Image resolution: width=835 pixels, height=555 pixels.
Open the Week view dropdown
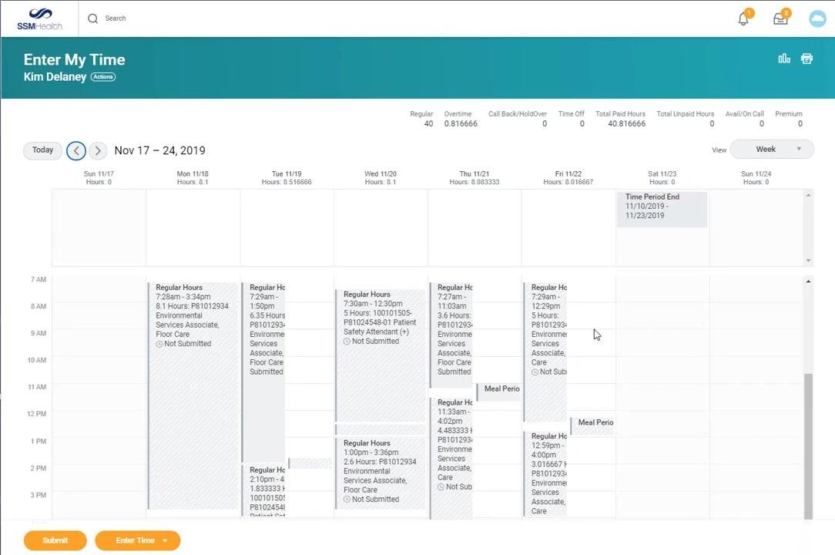[x=772, y=150]
